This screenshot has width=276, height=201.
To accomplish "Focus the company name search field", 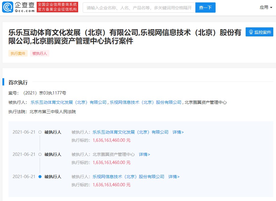I will (x=139, y=8).
